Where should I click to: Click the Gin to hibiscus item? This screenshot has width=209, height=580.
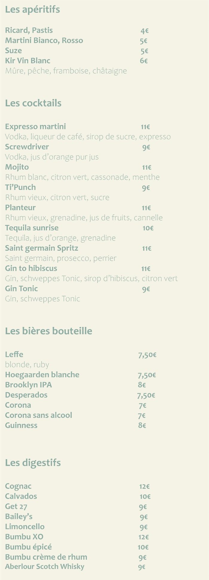point(31,269)
